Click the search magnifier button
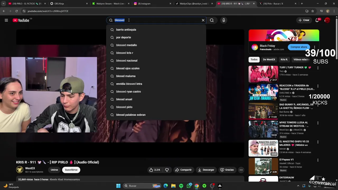The image size is (338, 190). click(212, 20)
